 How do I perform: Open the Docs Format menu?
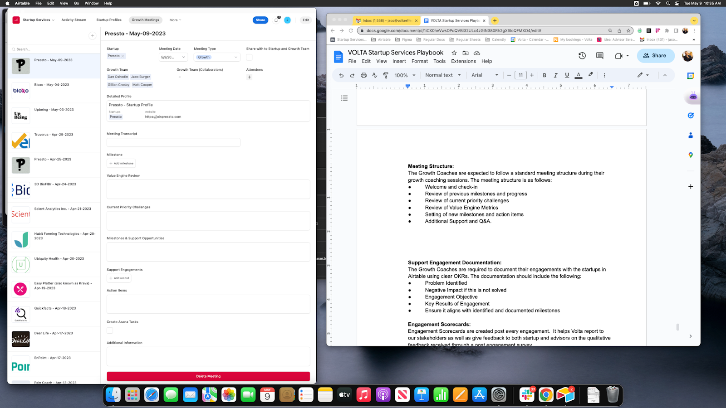point(419,61)
